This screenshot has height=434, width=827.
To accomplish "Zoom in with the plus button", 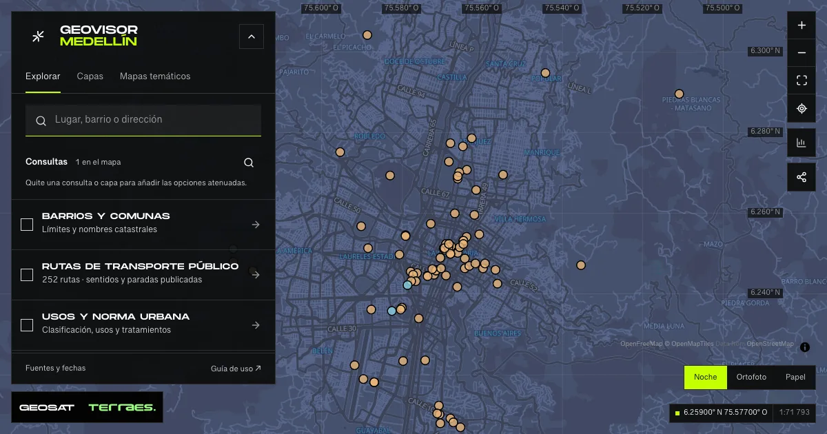I will pyautogui.click(x=802, y=25).
